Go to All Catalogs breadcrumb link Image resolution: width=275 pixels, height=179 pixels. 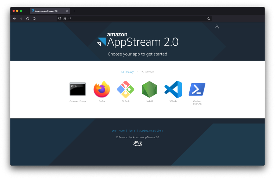point(128,72)
